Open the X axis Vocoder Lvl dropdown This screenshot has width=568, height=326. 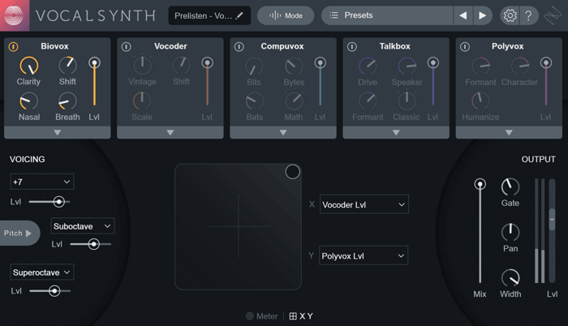[x=364, y=204]
